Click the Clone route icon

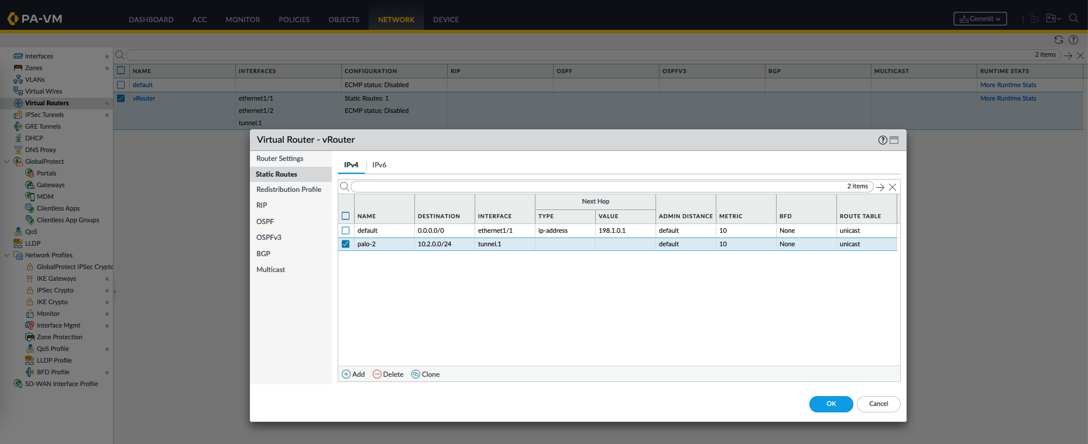coord(416,374)
